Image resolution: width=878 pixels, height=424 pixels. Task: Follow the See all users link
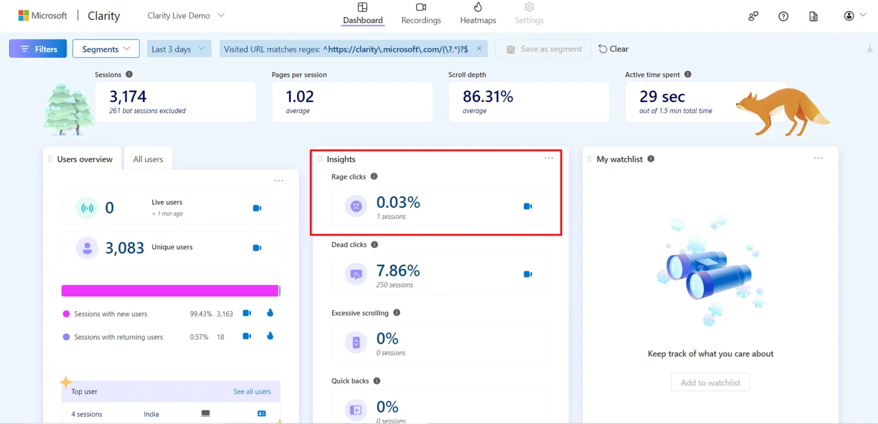(252, 392)
